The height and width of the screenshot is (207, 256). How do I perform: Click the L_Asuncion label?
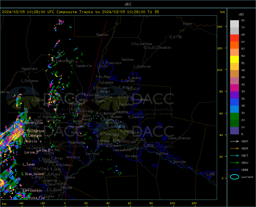point(142,66)
